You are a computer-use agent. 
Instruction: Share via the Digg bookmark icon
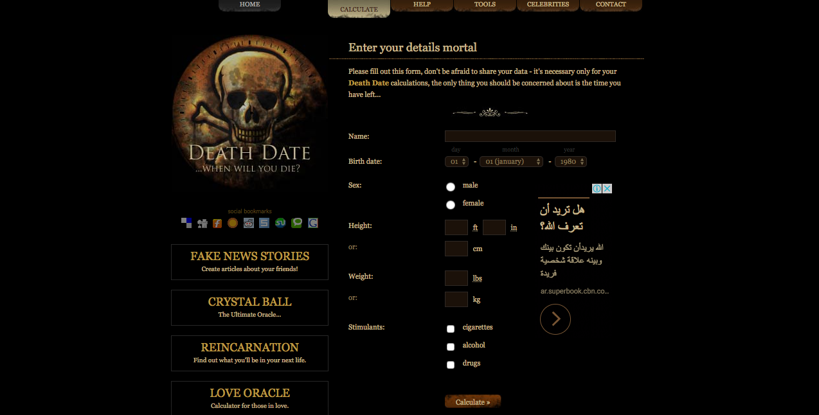point(203,223)
